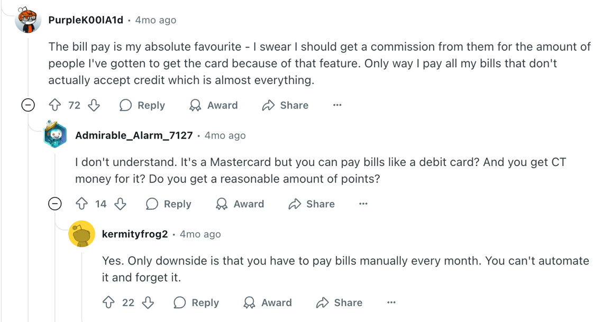Open kermityfrog2's yellow avatar

point(81,234)
